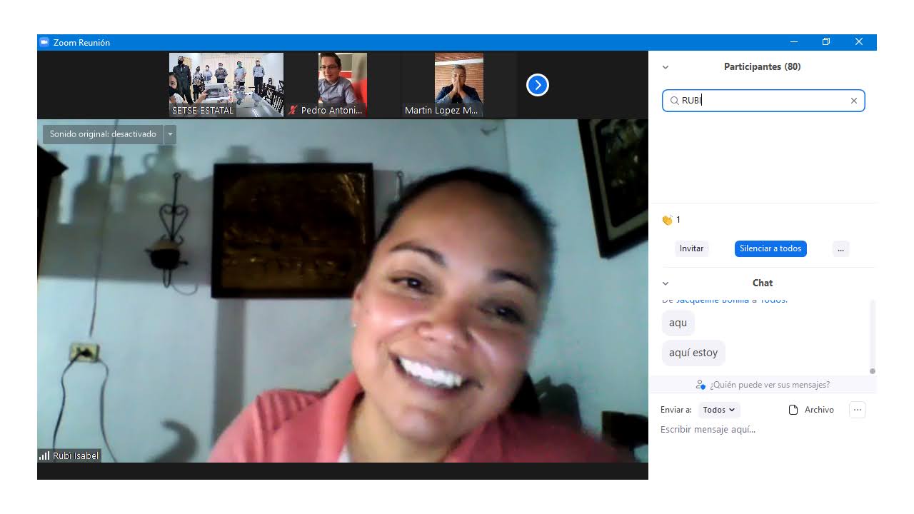Open ¿Quién puede ver sus mensajes? link
The width and height of the screenshot is (914, 514).
pyautogui.click(x=769, y=385)
